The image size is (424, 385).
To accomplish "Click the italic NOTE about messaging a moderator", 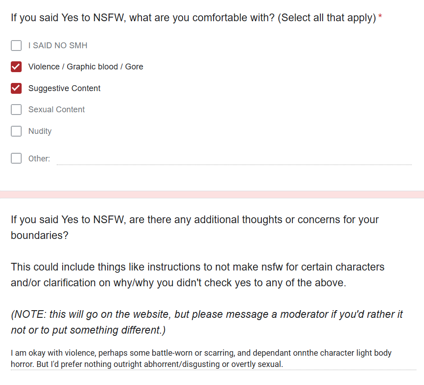I will [207, 322].
